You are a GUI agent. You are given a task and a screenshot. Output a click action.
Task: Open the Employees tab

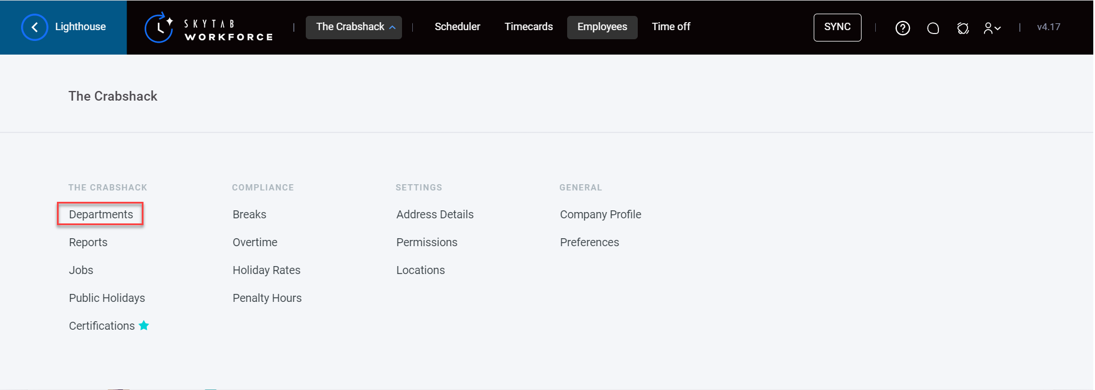pos(602,27)
